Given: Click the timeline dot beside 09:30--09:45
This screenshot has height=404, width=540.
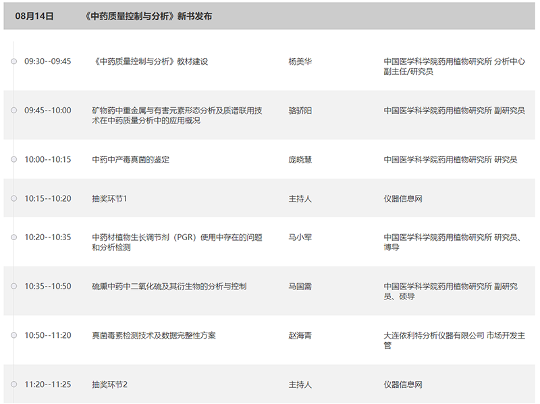Looking at the screenshot, I should 13,61.
